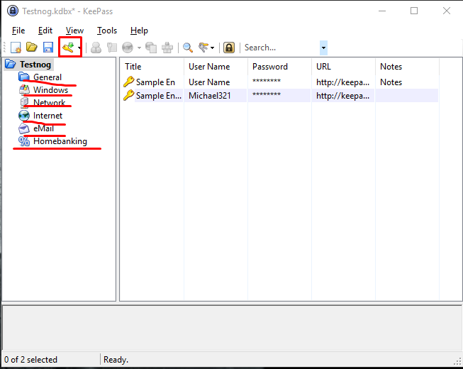Open the View menu
Image resolution: width=463 pixels, height=369 pixels.
pos(74,31)
